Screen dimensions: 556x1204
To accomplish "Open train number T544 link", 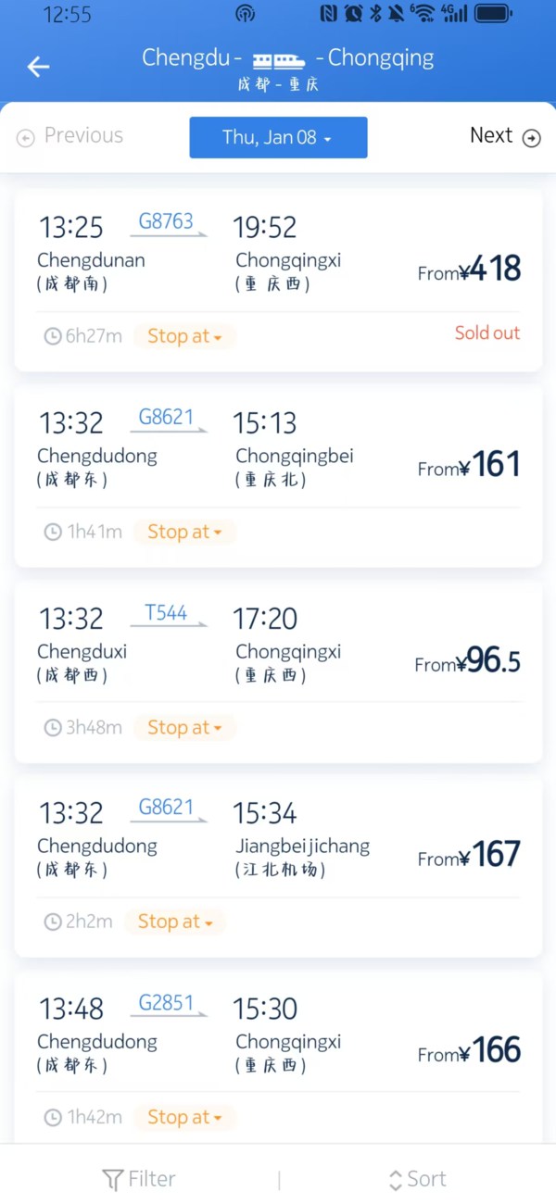I will pyautogui.click(x=166, y=613).
